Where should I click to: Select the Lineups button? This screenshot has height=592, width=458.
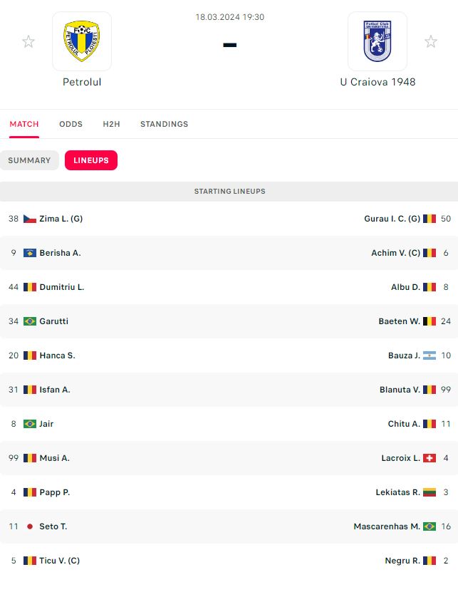[x=91, y=160]
